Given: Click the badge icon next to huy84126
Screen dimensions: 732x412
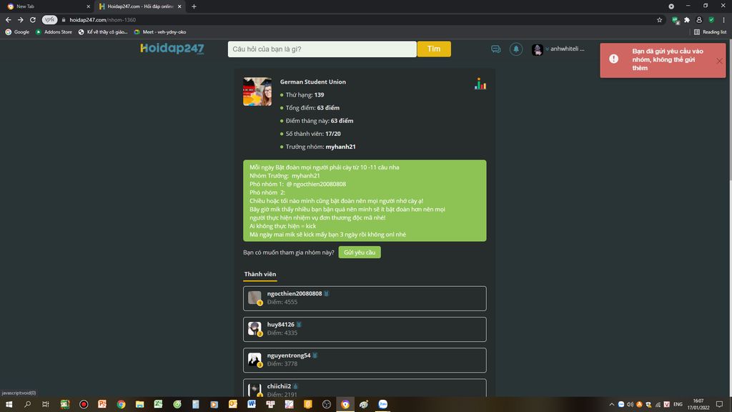Looking at the screenshot, I should coord(299,324).
